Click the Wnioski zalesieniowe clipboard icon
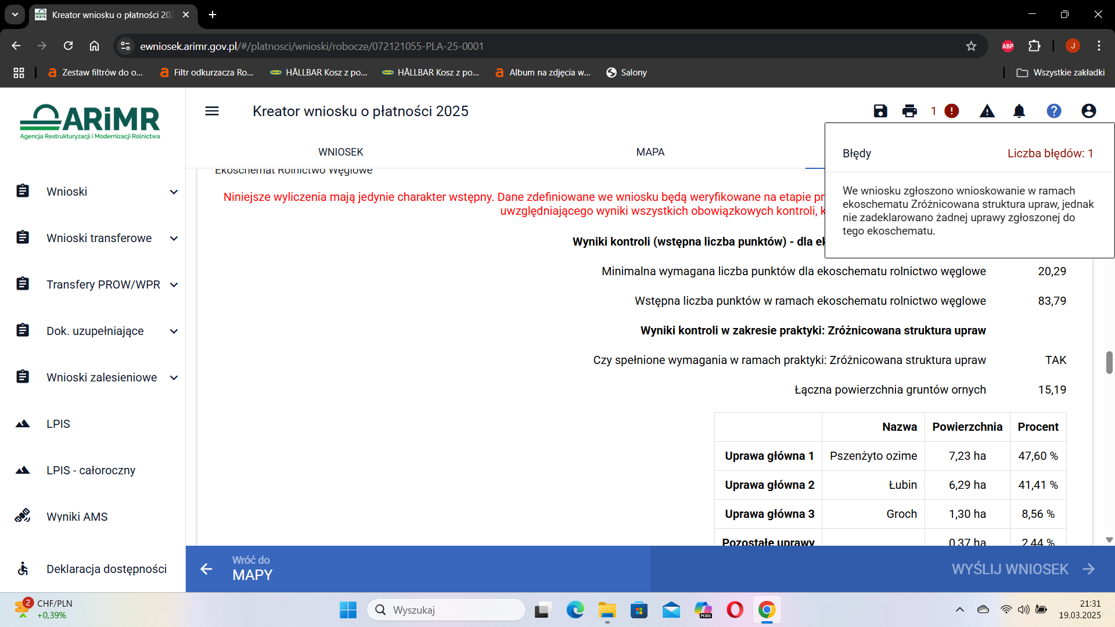The image size is (1115, 627). point(23,377)
